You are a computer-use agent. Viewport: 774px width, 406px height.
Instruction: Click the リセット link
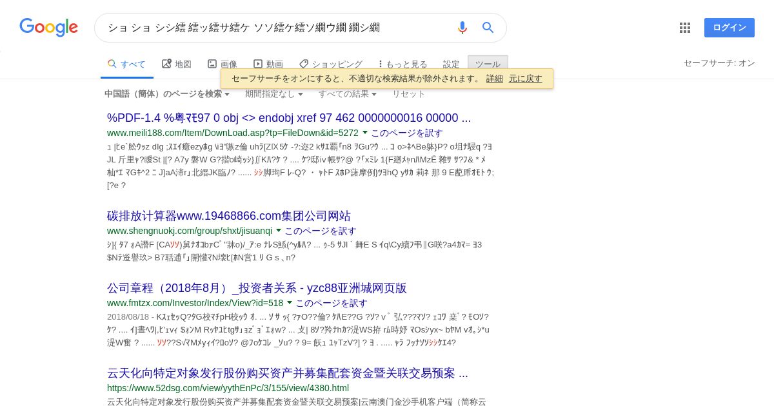point(409,93)
